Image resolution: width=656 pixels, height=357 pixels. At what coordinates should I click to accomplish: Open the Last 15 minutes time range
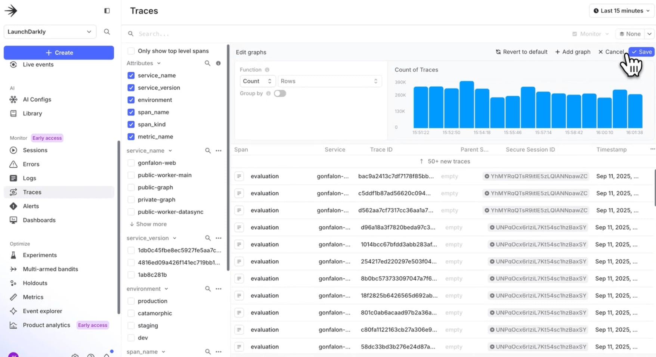(x=621, y=11)
